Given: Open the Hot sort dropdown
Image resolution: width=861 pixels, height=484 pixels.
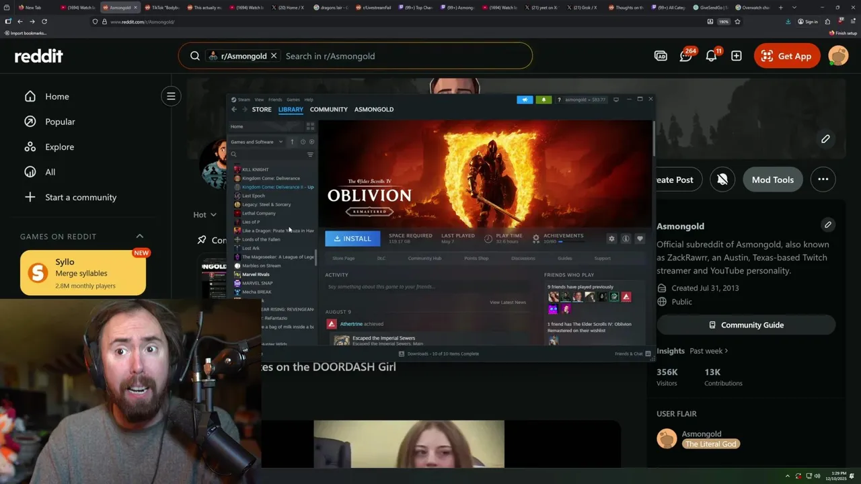Looking at the screenshot, I should pos(205,214).
